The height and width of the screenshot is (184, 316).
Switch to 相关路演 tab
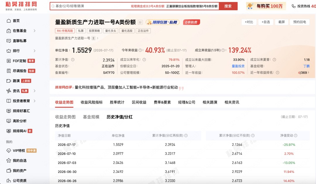(210, 102)
